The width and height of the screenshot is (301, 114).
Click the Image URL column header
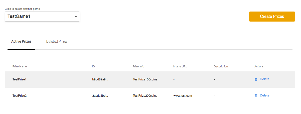tap(180, 66)
